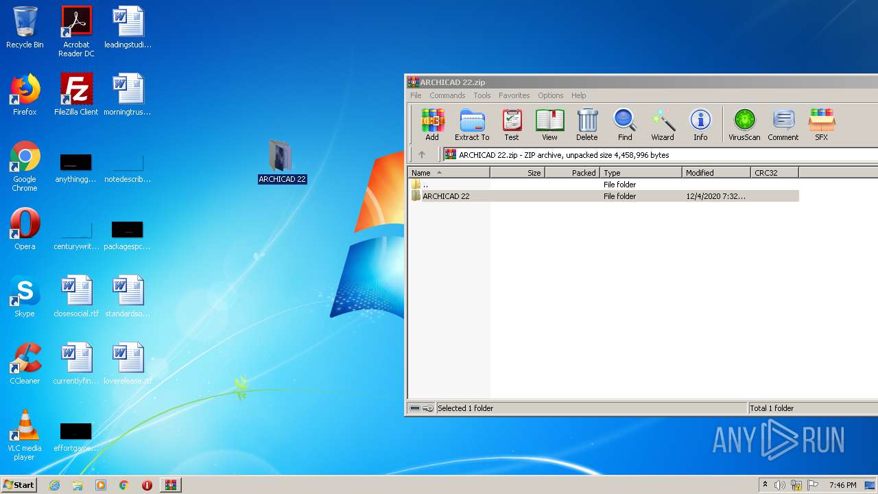Click the Add toolbar icon in WinRAR
Viewport: 878px width, 494px height.
432,125
